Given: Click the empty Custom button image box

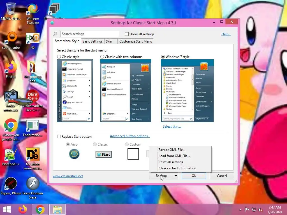Looking at the screenshot, I should 133,154.
